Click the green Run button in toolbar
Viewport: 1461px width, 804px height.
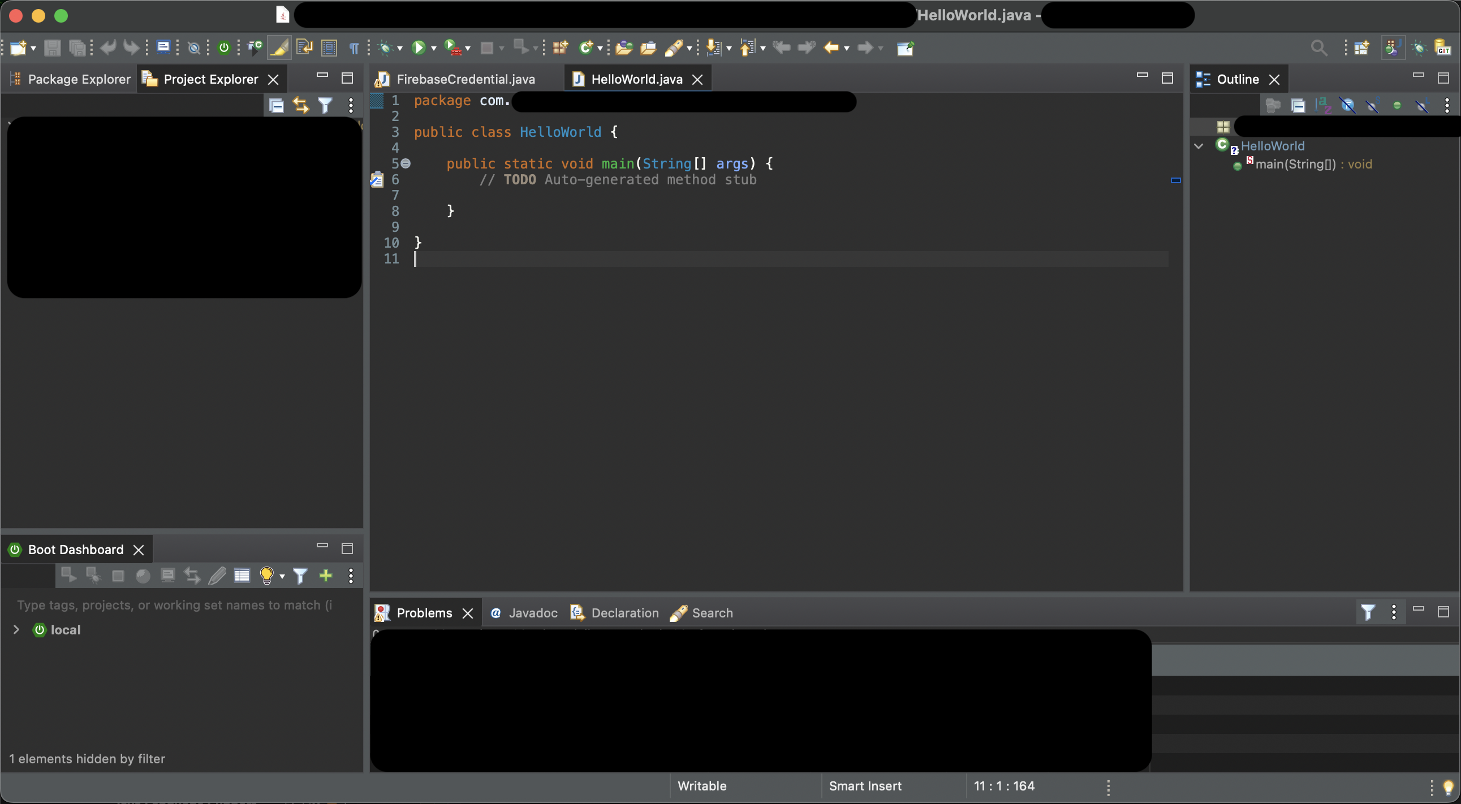(419, 48)
